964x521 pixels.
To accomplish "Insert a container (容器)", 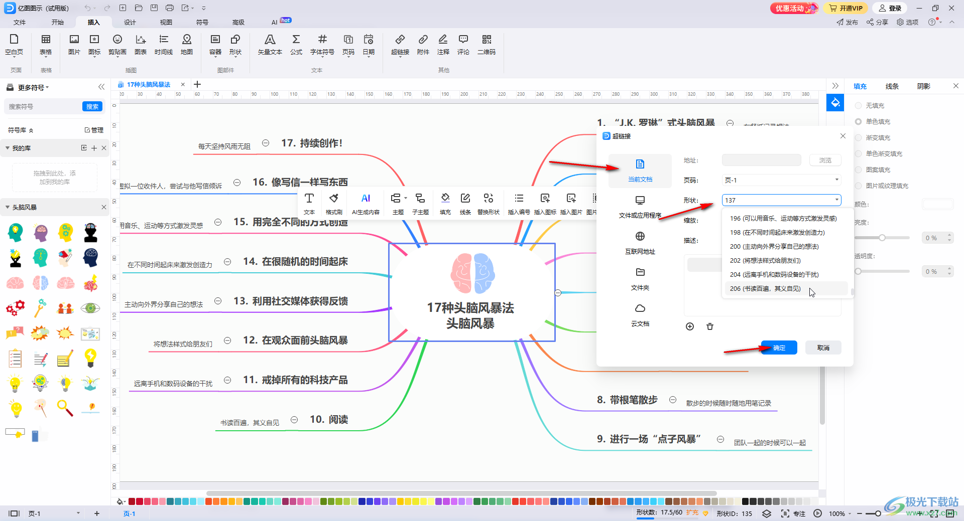I will [x=215, y=45].
